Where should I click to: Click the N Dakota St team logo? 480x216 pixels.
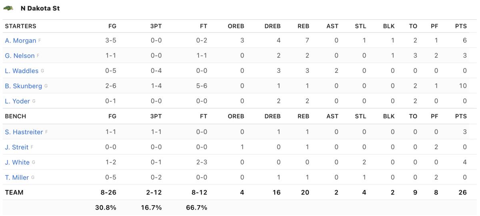click(9, 8)
